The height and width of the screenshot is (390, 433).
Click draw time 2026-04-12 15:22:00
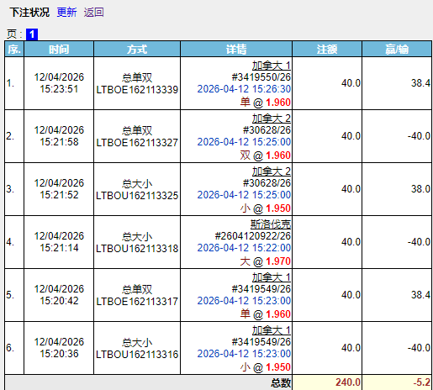tap(244, 248)
